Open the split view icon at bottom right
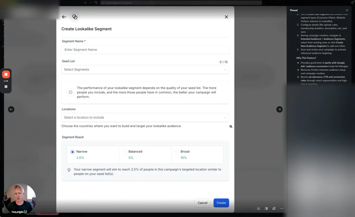 pos(266,208)
